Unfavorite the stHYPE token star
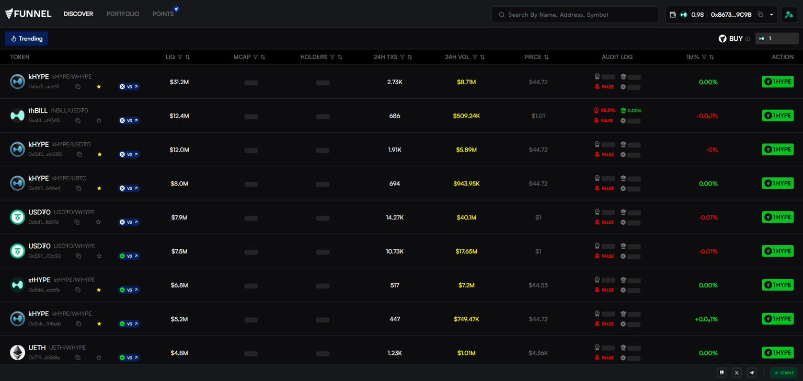This screenshot has width=803, height=381. (x=99, y=290)
